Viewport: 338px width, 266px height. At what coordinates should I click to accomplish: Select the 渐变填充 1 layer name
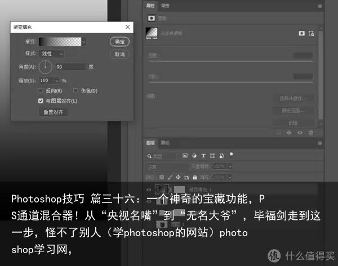tap(200, 190)
